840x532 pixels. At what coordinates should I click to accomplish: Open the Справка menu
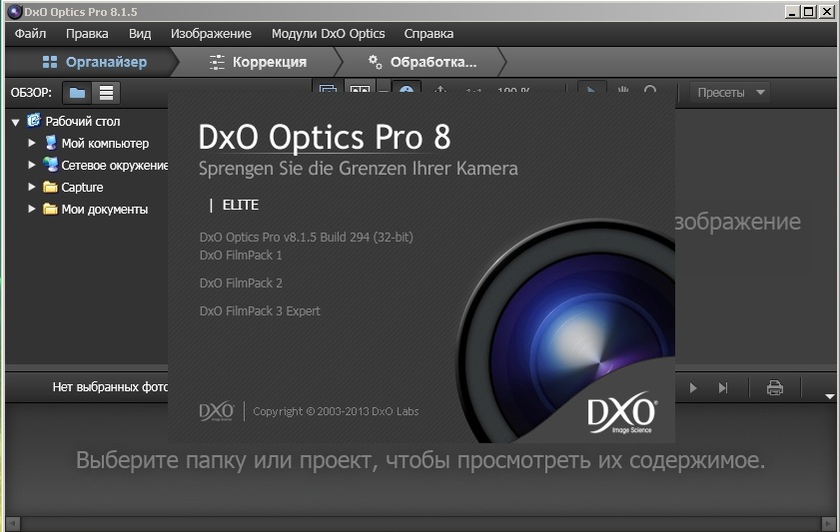(428, 34)
